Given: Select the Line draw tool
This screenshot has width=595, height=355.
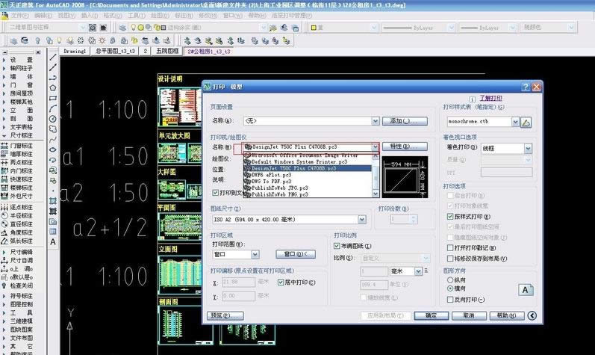Looking at the screenshot, I should (53, 57).
